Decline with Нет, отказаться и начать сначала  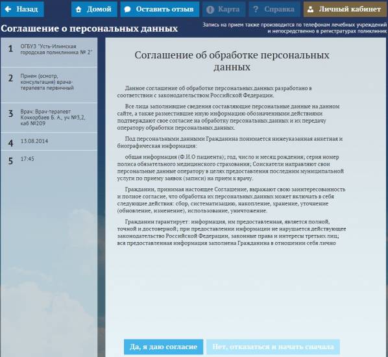coord(273,347)
